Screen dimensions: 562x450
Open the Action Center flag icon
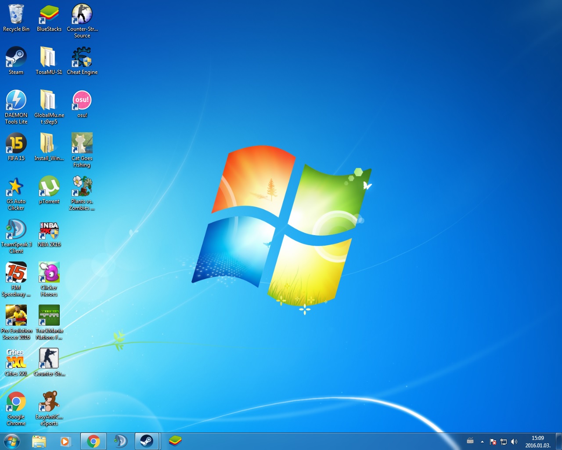(493, 442)
